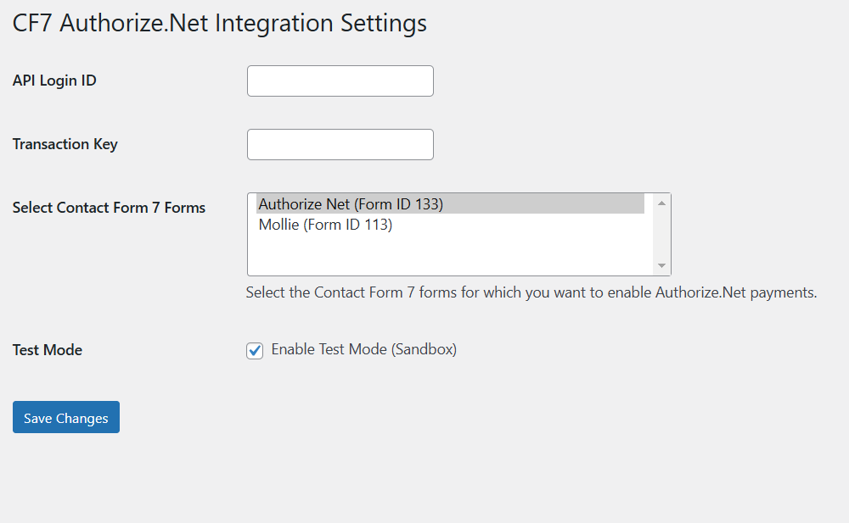
Task: Click the CF7 Authorize.Net Integration Settings heading
Action: tap(220, 24)
